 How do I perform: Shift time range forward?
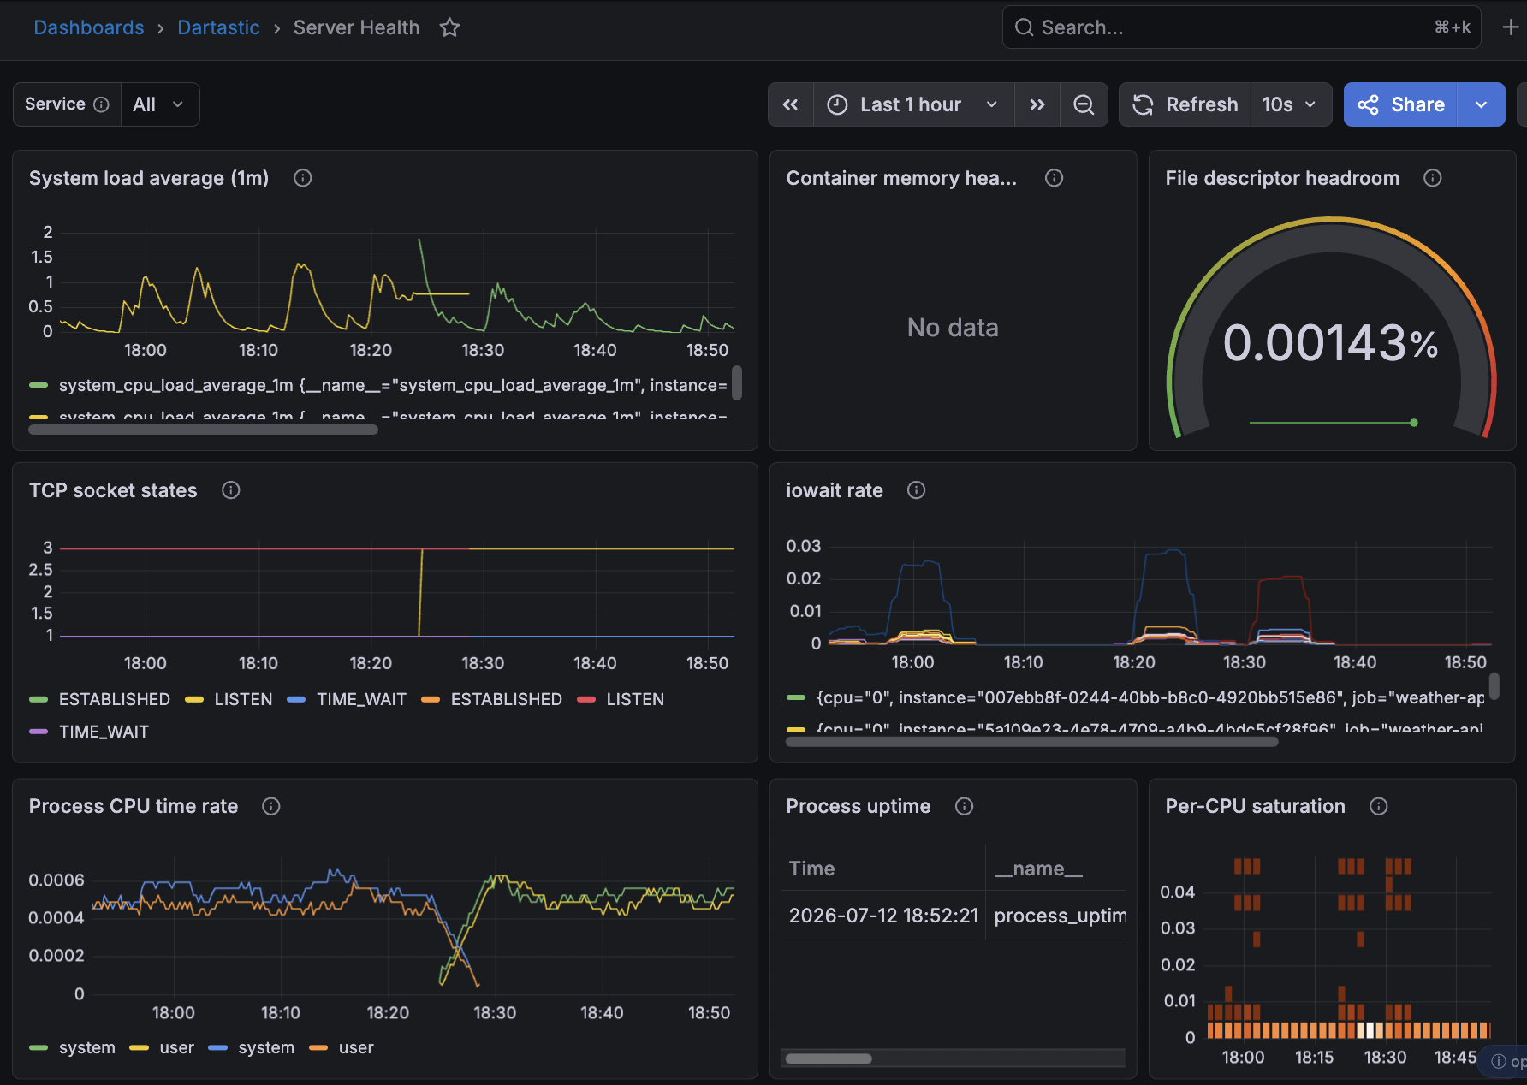1037,104
